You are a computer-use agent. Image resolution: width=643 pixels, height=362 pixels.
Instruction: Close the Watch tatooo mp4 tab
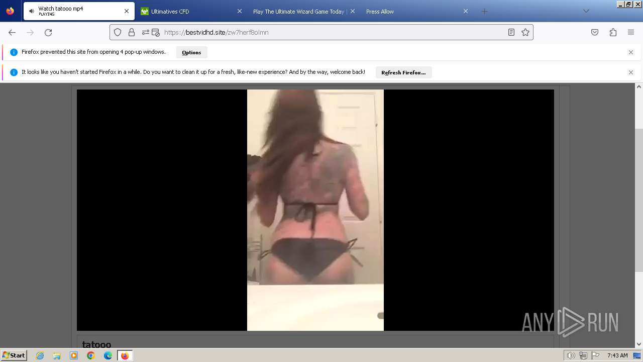127,11
